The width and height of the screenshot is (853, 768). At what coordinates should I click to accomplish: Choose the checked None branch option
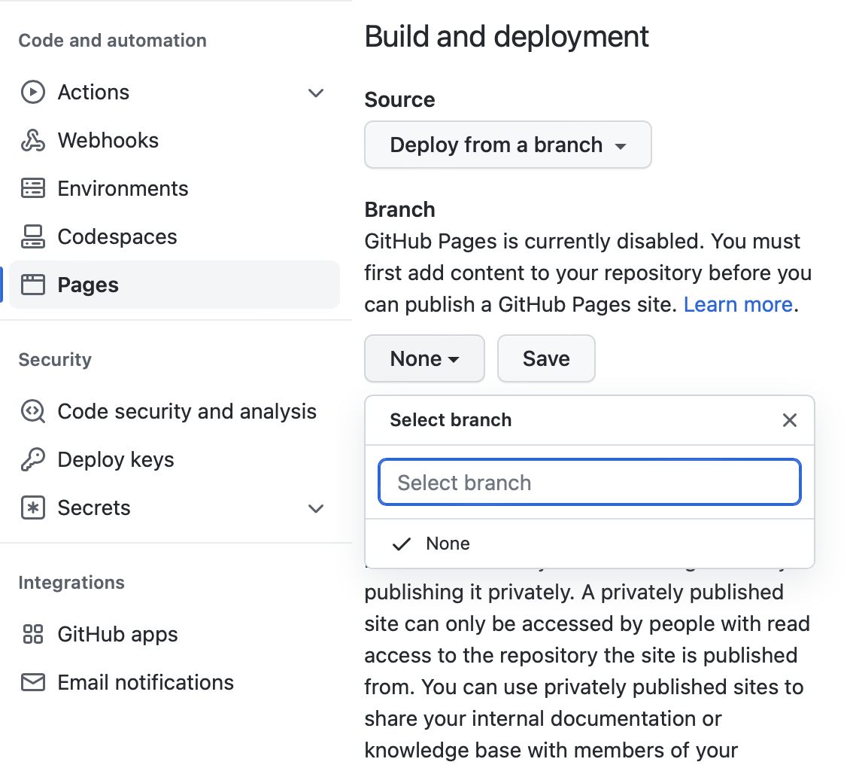(590, 544)
